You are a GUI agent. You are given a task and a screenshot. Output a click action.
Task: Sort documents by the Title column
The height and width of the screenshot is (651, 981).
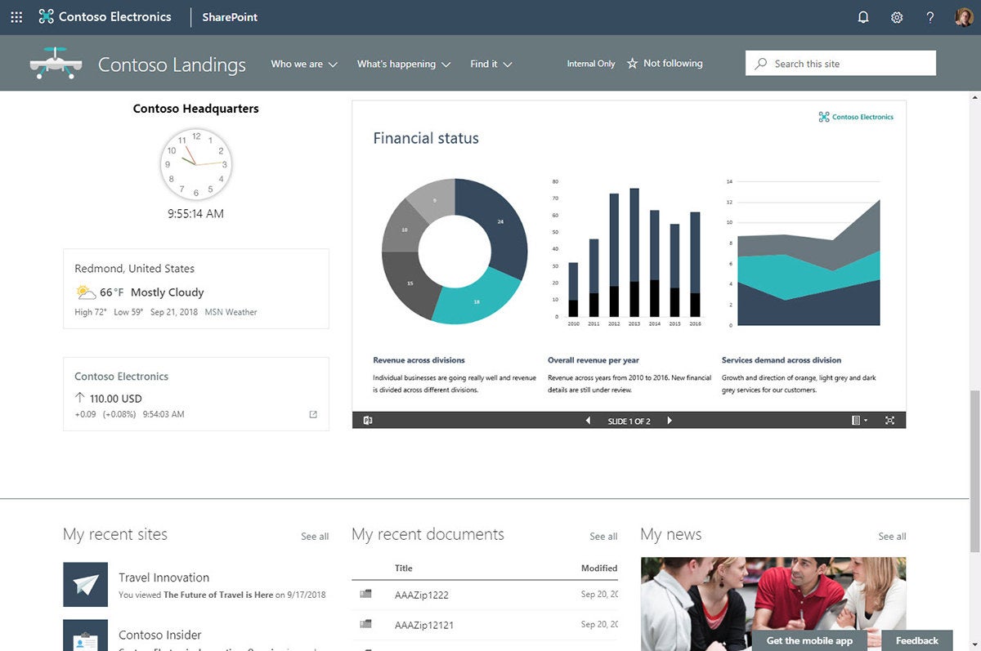404,568
